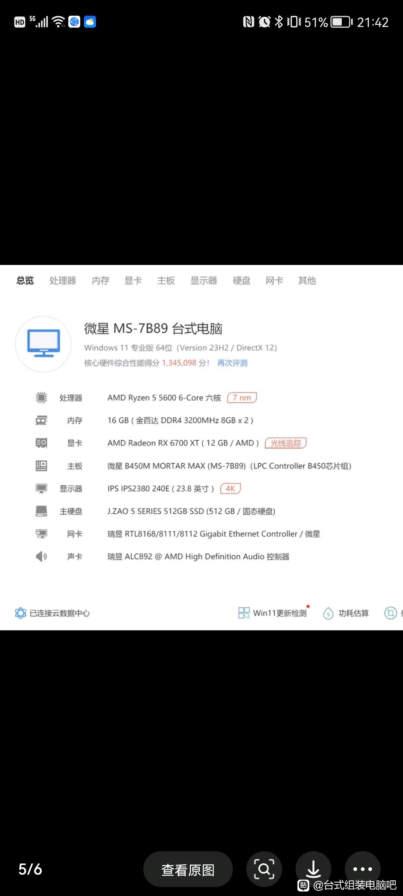The image size is (403, 896).
Task: Switch to the 总览 tab
Action: [x=25, y=280]
